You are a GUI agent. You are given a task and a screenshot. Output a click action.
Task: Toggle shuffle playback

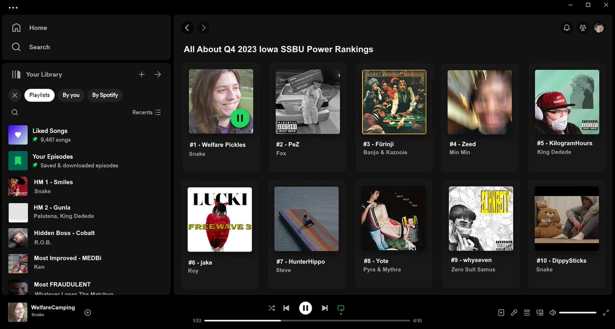pyautogui.click(x=272, y=308)
